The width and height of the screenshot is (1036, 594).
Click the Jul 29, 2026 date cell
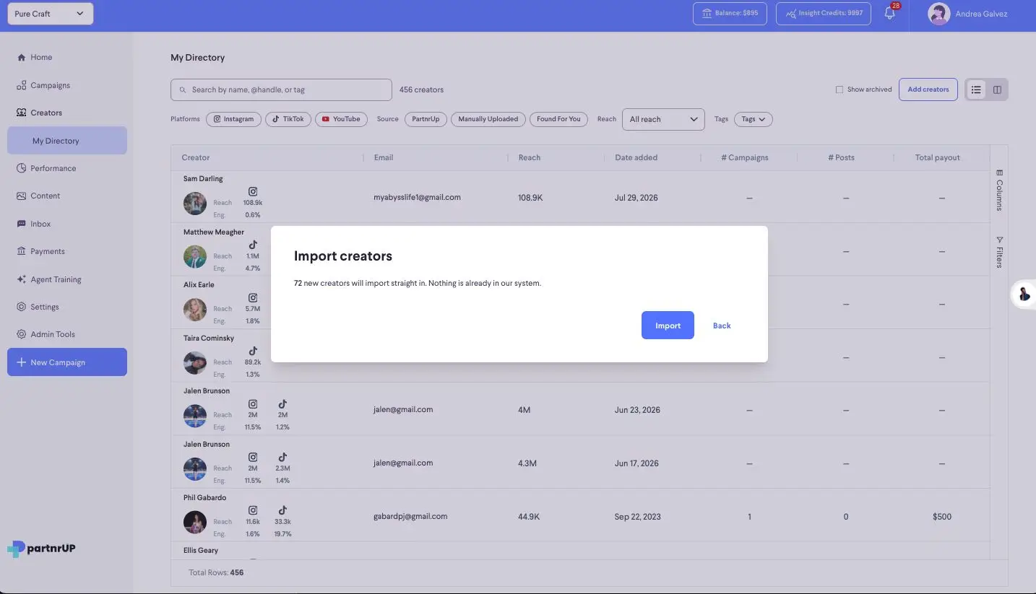[x=636, y=198]
